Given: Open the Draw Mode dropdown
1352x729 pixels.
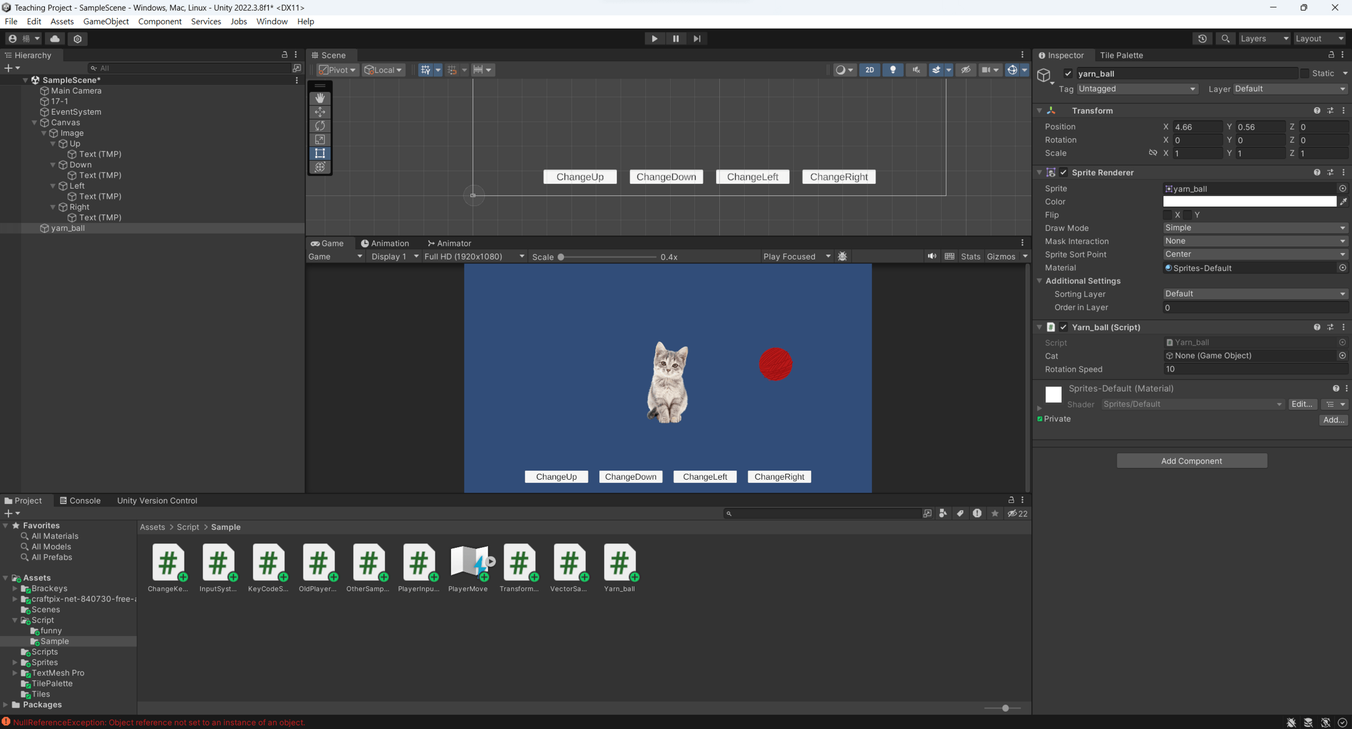Looking at the screenshot, I should 1254,228.
